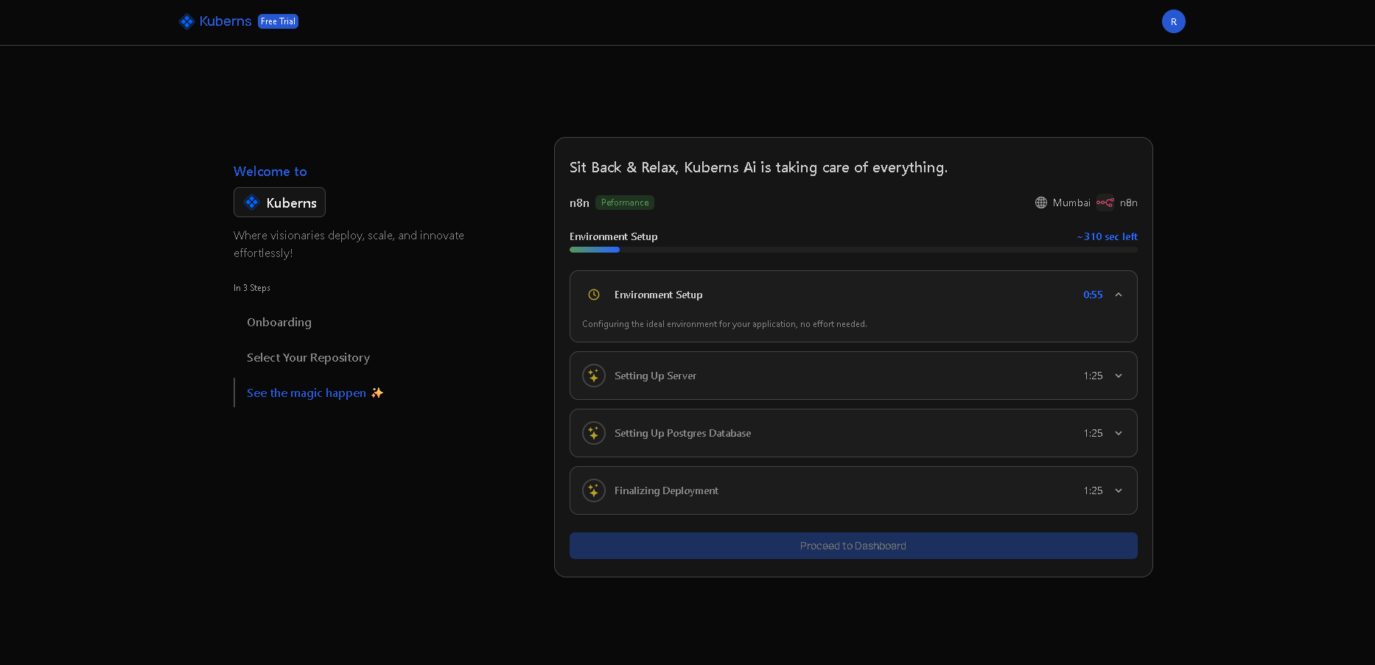
Task: Click sparkle icon for Finalizing Deployment
Action: click(x=594, y=490)
